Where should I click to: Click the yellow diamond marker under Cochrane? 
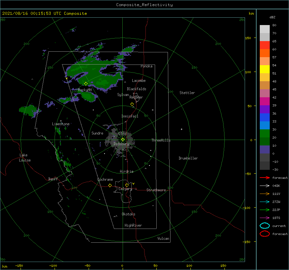[110, 186]
